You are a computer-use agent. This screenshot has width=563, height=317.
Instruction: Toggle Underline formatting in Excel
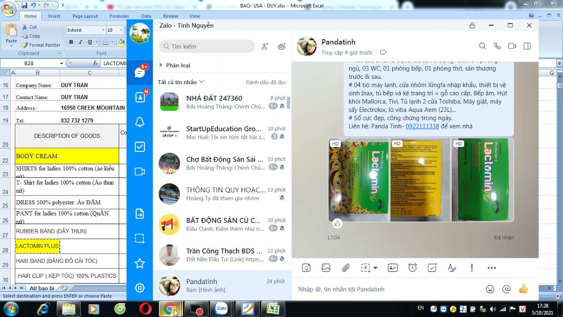90,42
